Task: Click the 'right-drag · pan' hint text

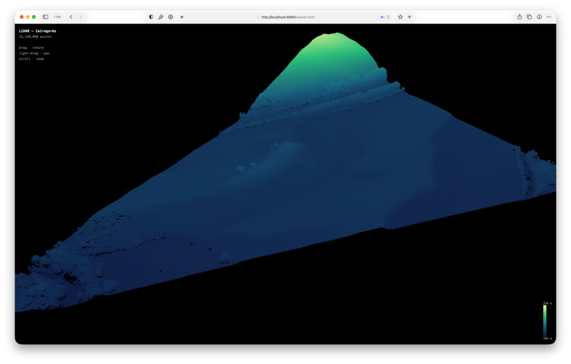Action: (34, 53)
